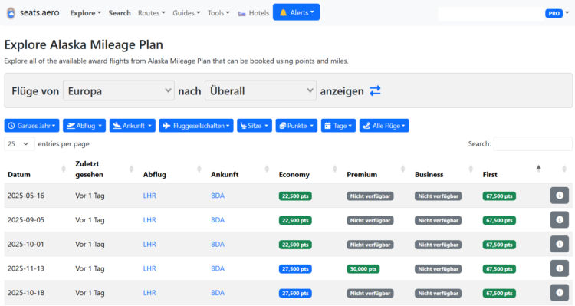Viewport: 575px width, 306px height.
Task: Open the Alle Flüge filter dropdown
Action: point(384,126)
